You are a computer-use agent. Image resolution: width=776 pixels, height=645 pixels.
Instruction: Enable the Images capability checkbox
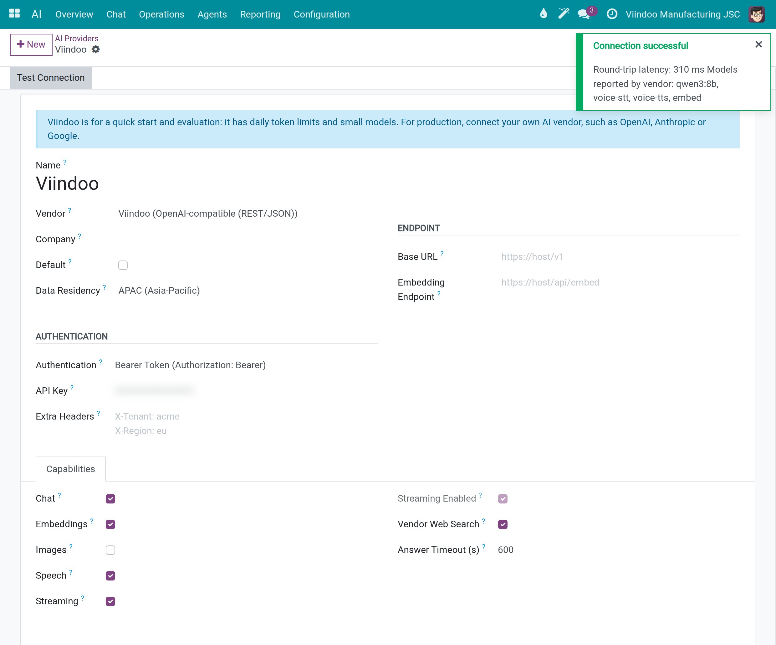[110, 550]
